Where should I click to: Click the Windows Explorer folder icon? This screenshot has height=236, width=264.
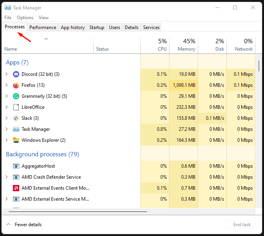point(16,140)
